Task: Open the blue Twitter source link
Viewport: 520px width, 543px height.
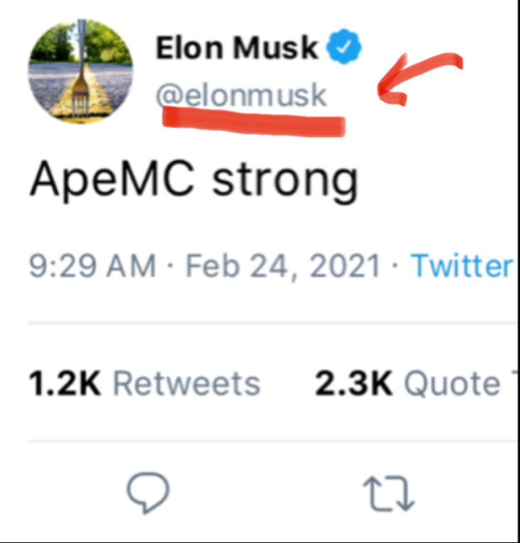Action: coord(463,266)
